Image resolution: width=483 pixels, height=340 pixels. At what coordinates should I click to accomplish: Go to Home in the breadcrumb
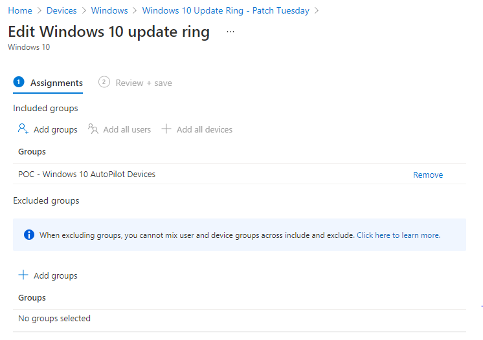pyautogui.click(x=20, y=10)
